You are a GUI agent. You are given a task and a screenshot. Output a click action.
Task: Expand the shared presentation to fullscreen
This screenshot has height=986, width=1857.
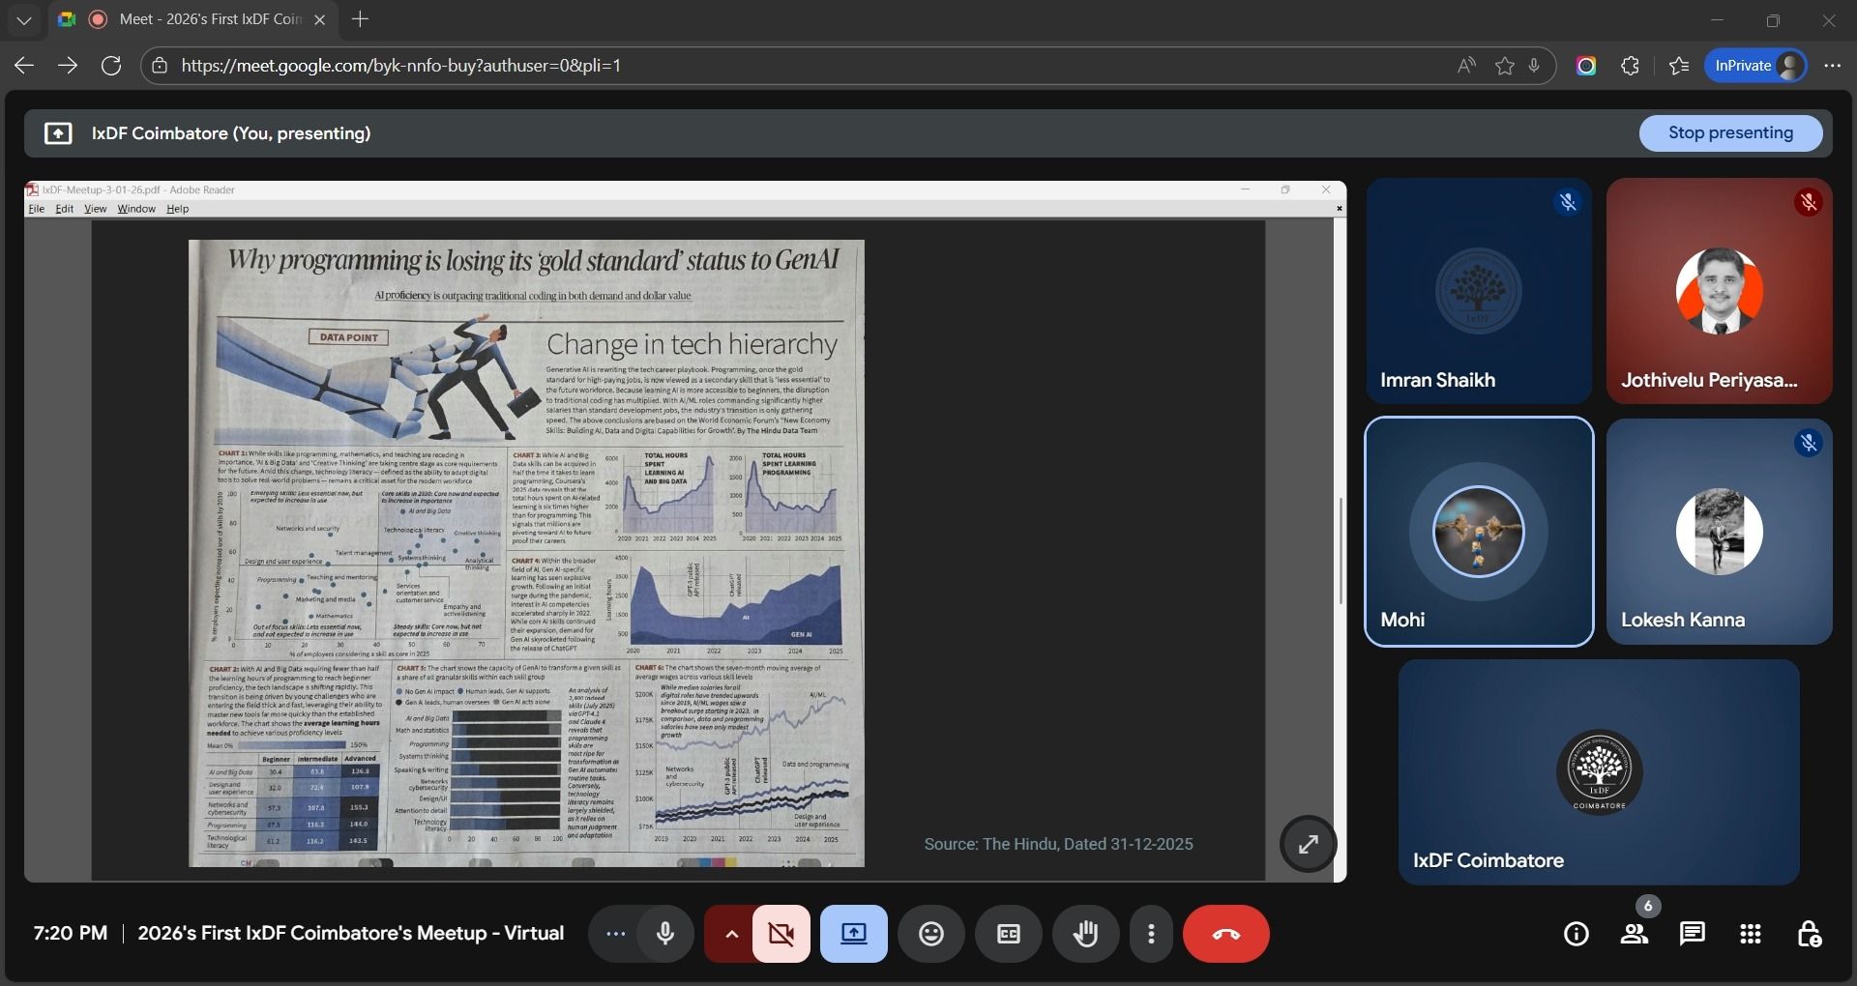click(1308, 844)
